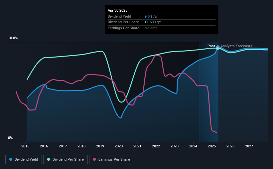Toggle the Earnings Per Share legend button

coord(111,160)
